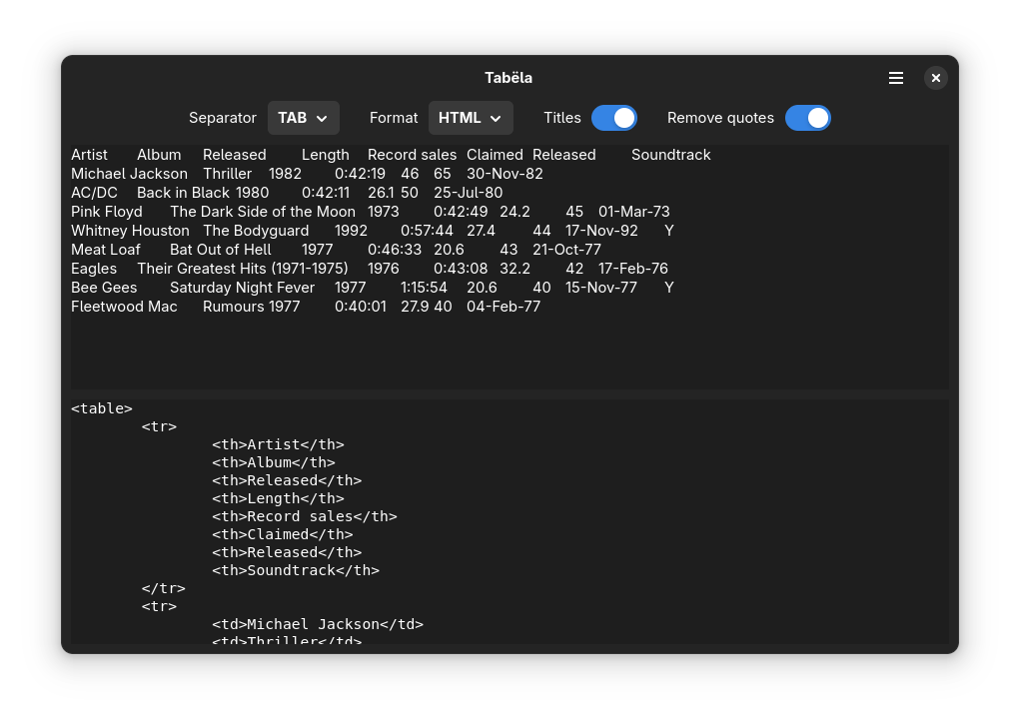
Task: Click the Soundtrack header in input text
Action: click(670, 155)
